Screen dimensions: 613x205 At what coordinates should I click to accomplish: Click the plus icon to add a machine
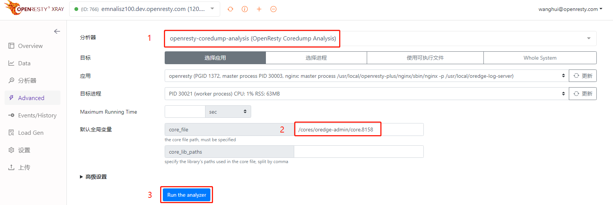click(259, 9)
